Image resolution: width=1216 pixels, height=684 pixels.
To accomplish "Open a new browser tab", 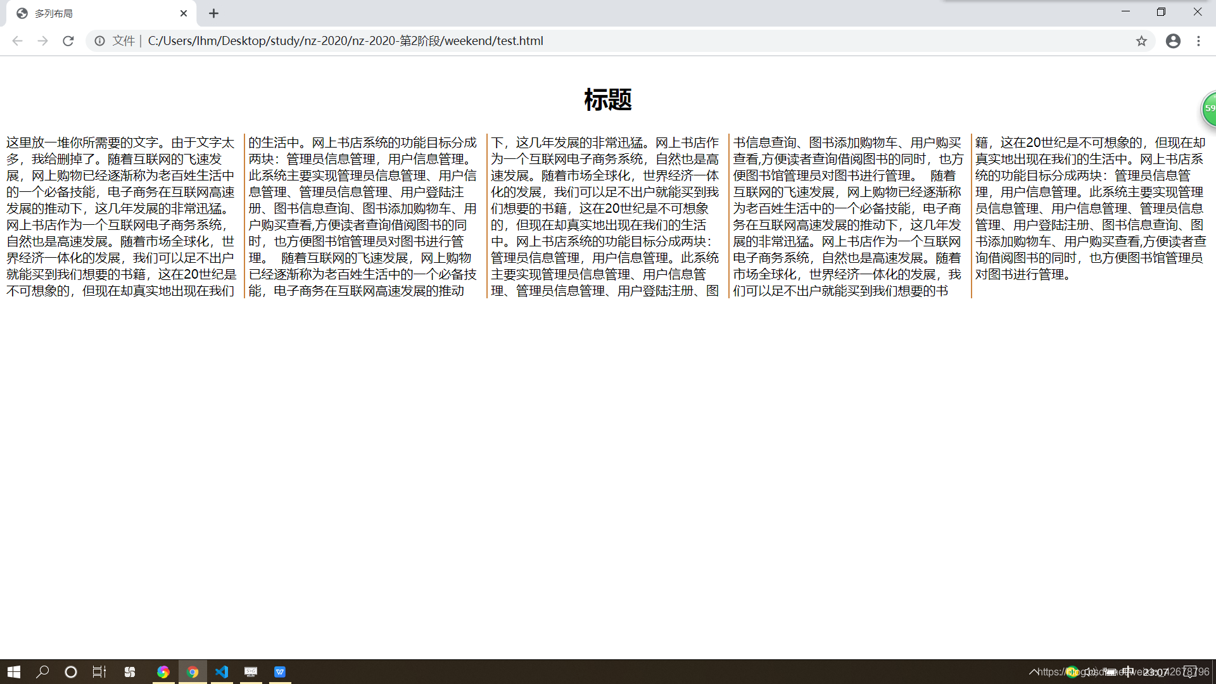I will pos(213,13).
